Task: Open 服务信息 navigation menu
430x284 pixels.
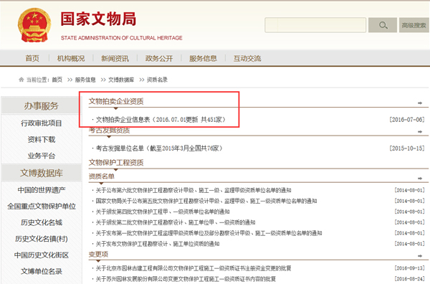Action: click(x=203, y=58)
